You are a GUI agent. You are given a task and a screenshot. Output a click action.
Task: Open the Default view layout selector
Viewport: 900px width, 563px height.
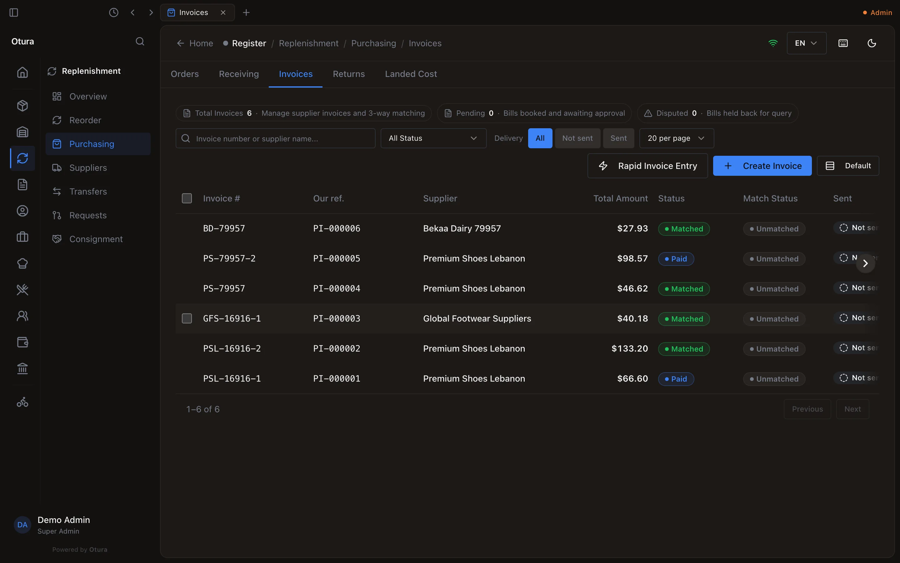click(847, 166)
